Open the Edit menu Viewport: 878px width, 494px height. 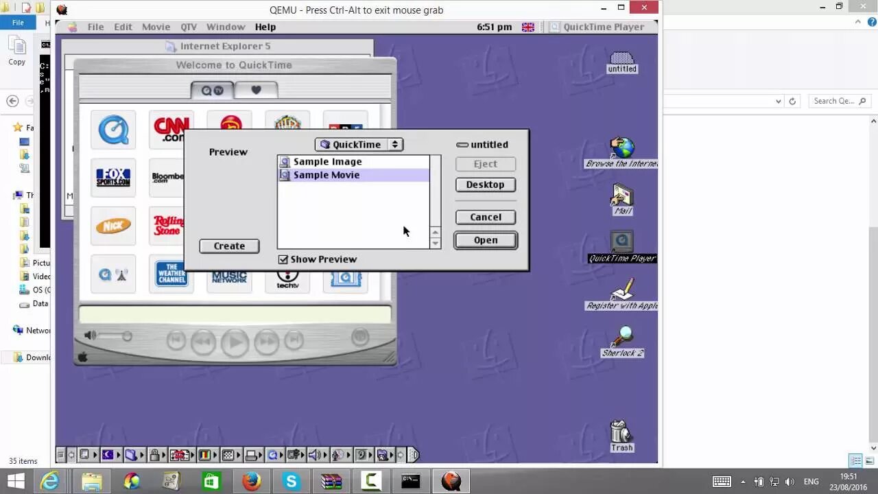(x=123, y=27)
